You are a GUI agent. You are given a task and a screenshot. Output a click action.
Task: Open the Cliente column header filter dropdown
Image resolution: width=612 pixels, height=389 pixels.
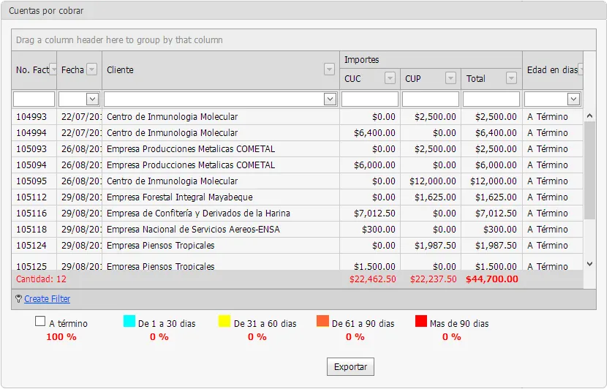[x=330, y=69]
